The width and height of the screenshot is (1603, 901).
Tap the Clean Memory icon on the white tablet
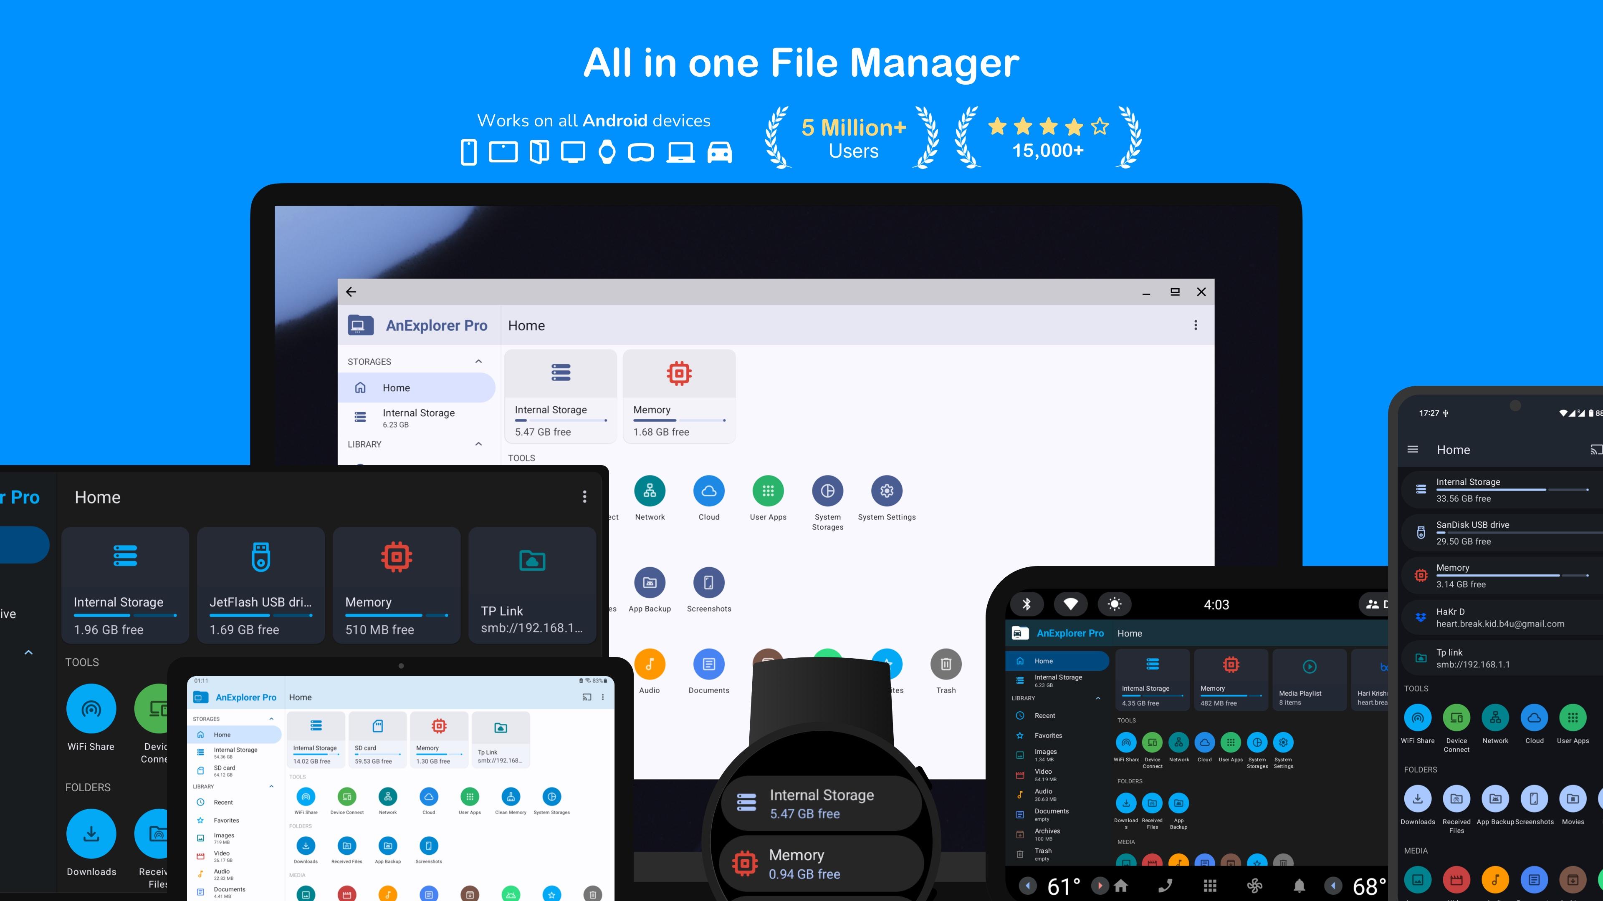(510, 797)
